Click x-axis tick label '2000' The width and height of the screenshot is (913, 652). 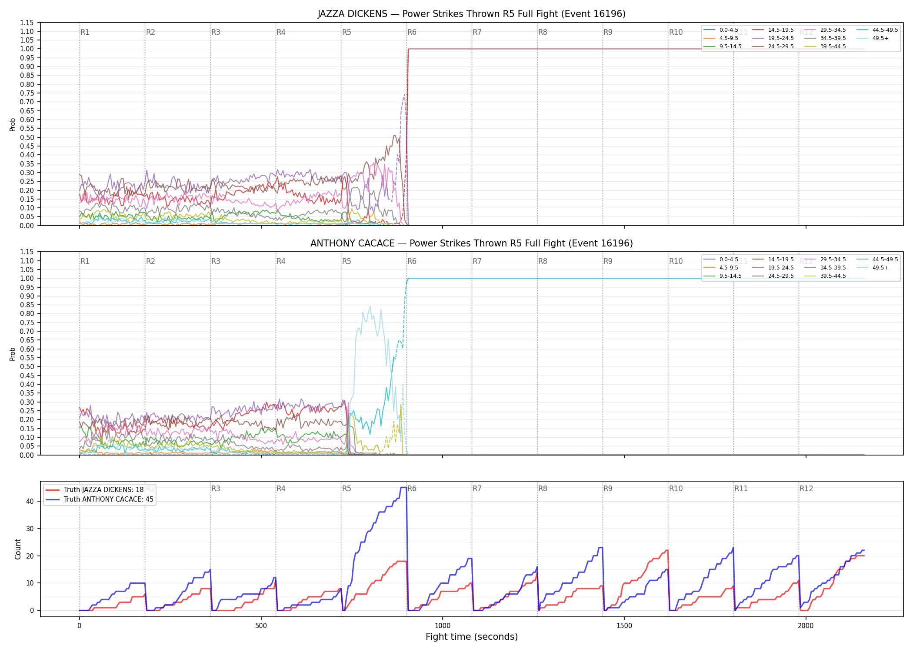point(806,626)
